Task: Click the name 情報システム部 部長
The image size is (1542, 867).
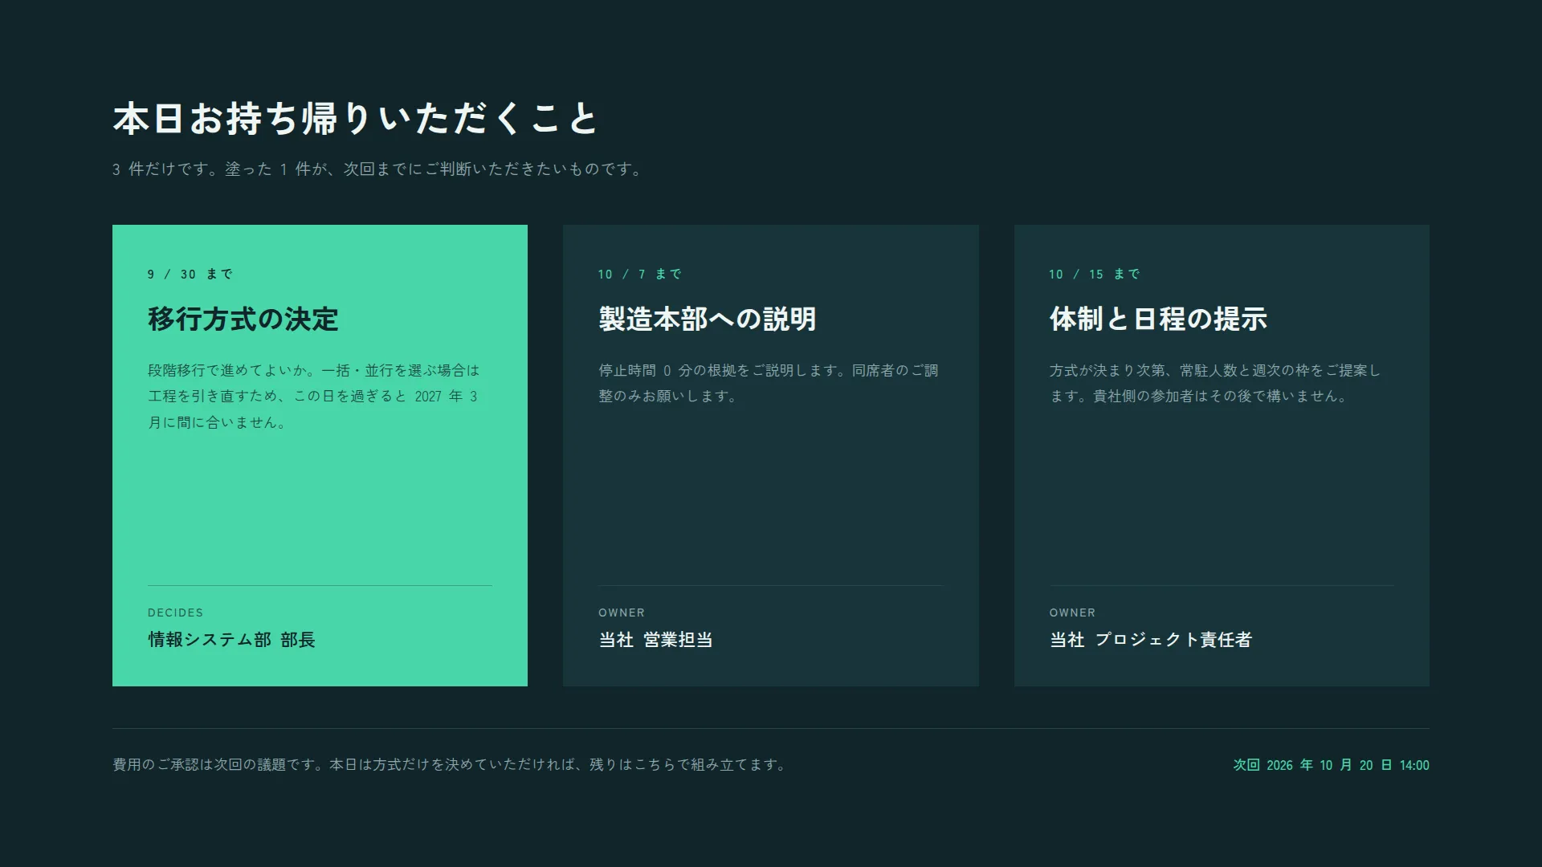Action: pyautogui.click(x=231, y=640)
